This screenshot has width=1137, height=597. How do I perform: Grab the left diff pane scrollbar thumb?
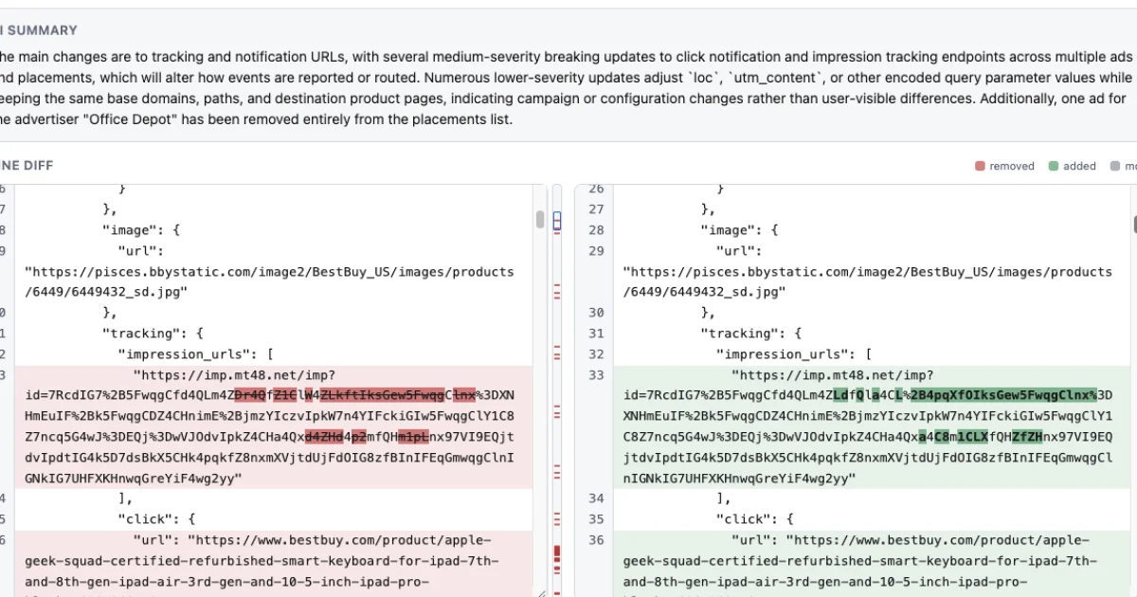pos(540,220)
